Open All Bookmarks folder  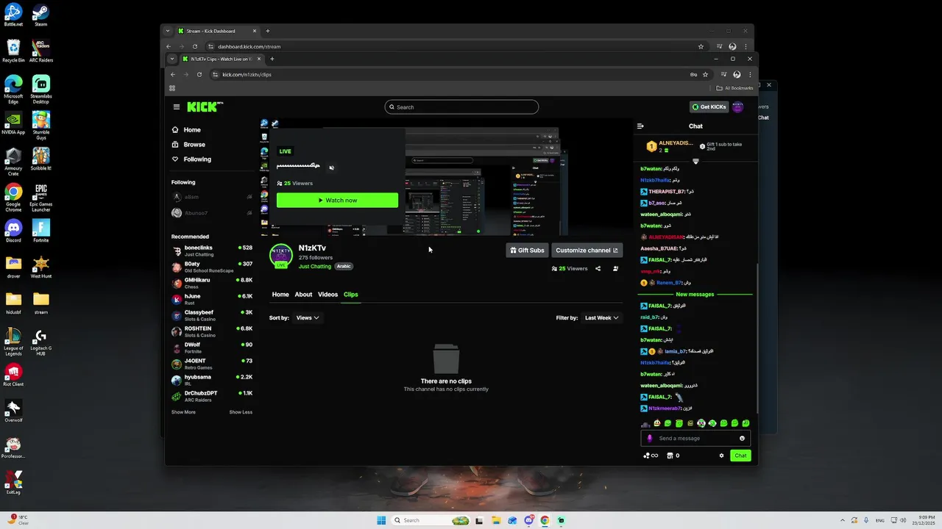[x=734, y=88]
